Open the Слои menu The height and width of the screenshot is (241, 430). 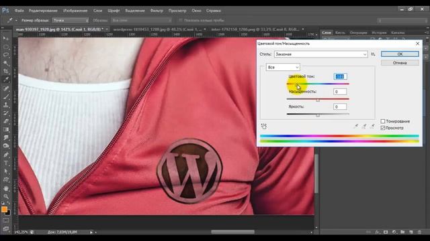97,11
